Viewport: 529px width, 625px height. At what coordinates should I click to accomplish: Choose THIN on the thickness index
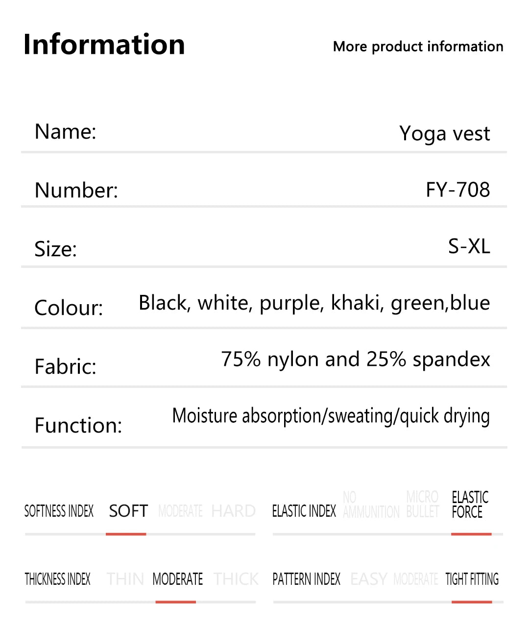125,579
